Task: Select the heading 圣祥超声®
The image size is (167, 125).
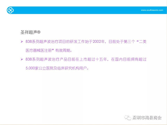Action: click(x=31, y=32)
